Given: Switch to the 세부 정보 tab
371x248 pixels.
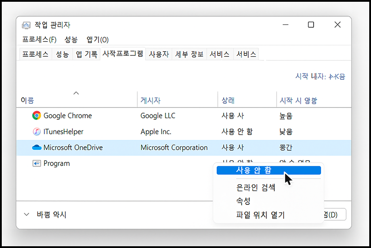Looking at the screenshot, I should coord(189,54).
